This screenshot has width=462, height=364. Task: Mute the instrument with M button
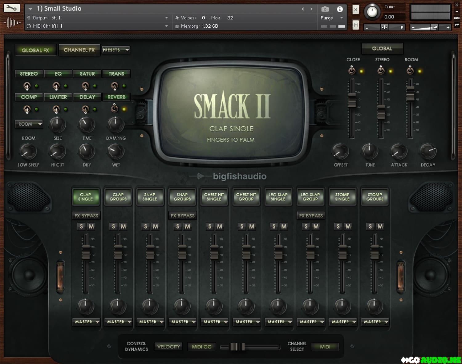click(x=355, y=25)
